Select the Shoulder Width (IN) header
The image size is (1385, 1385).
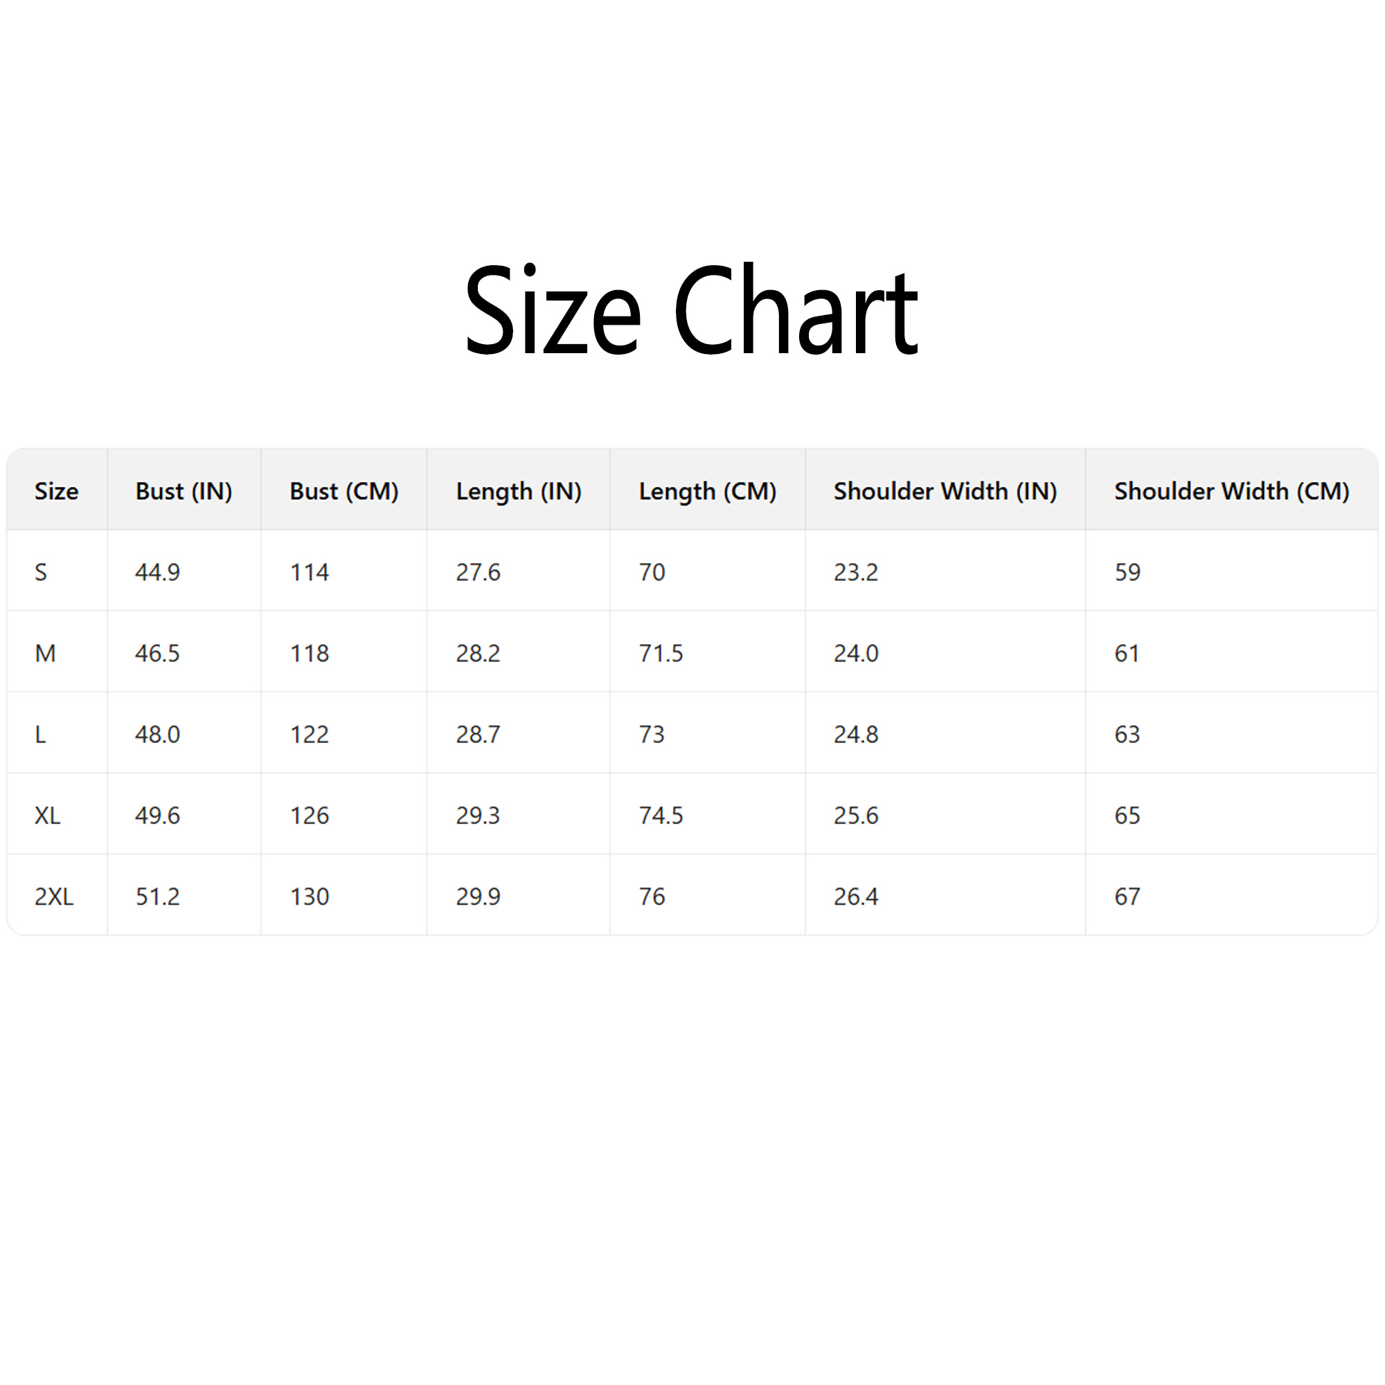point(945,491)
